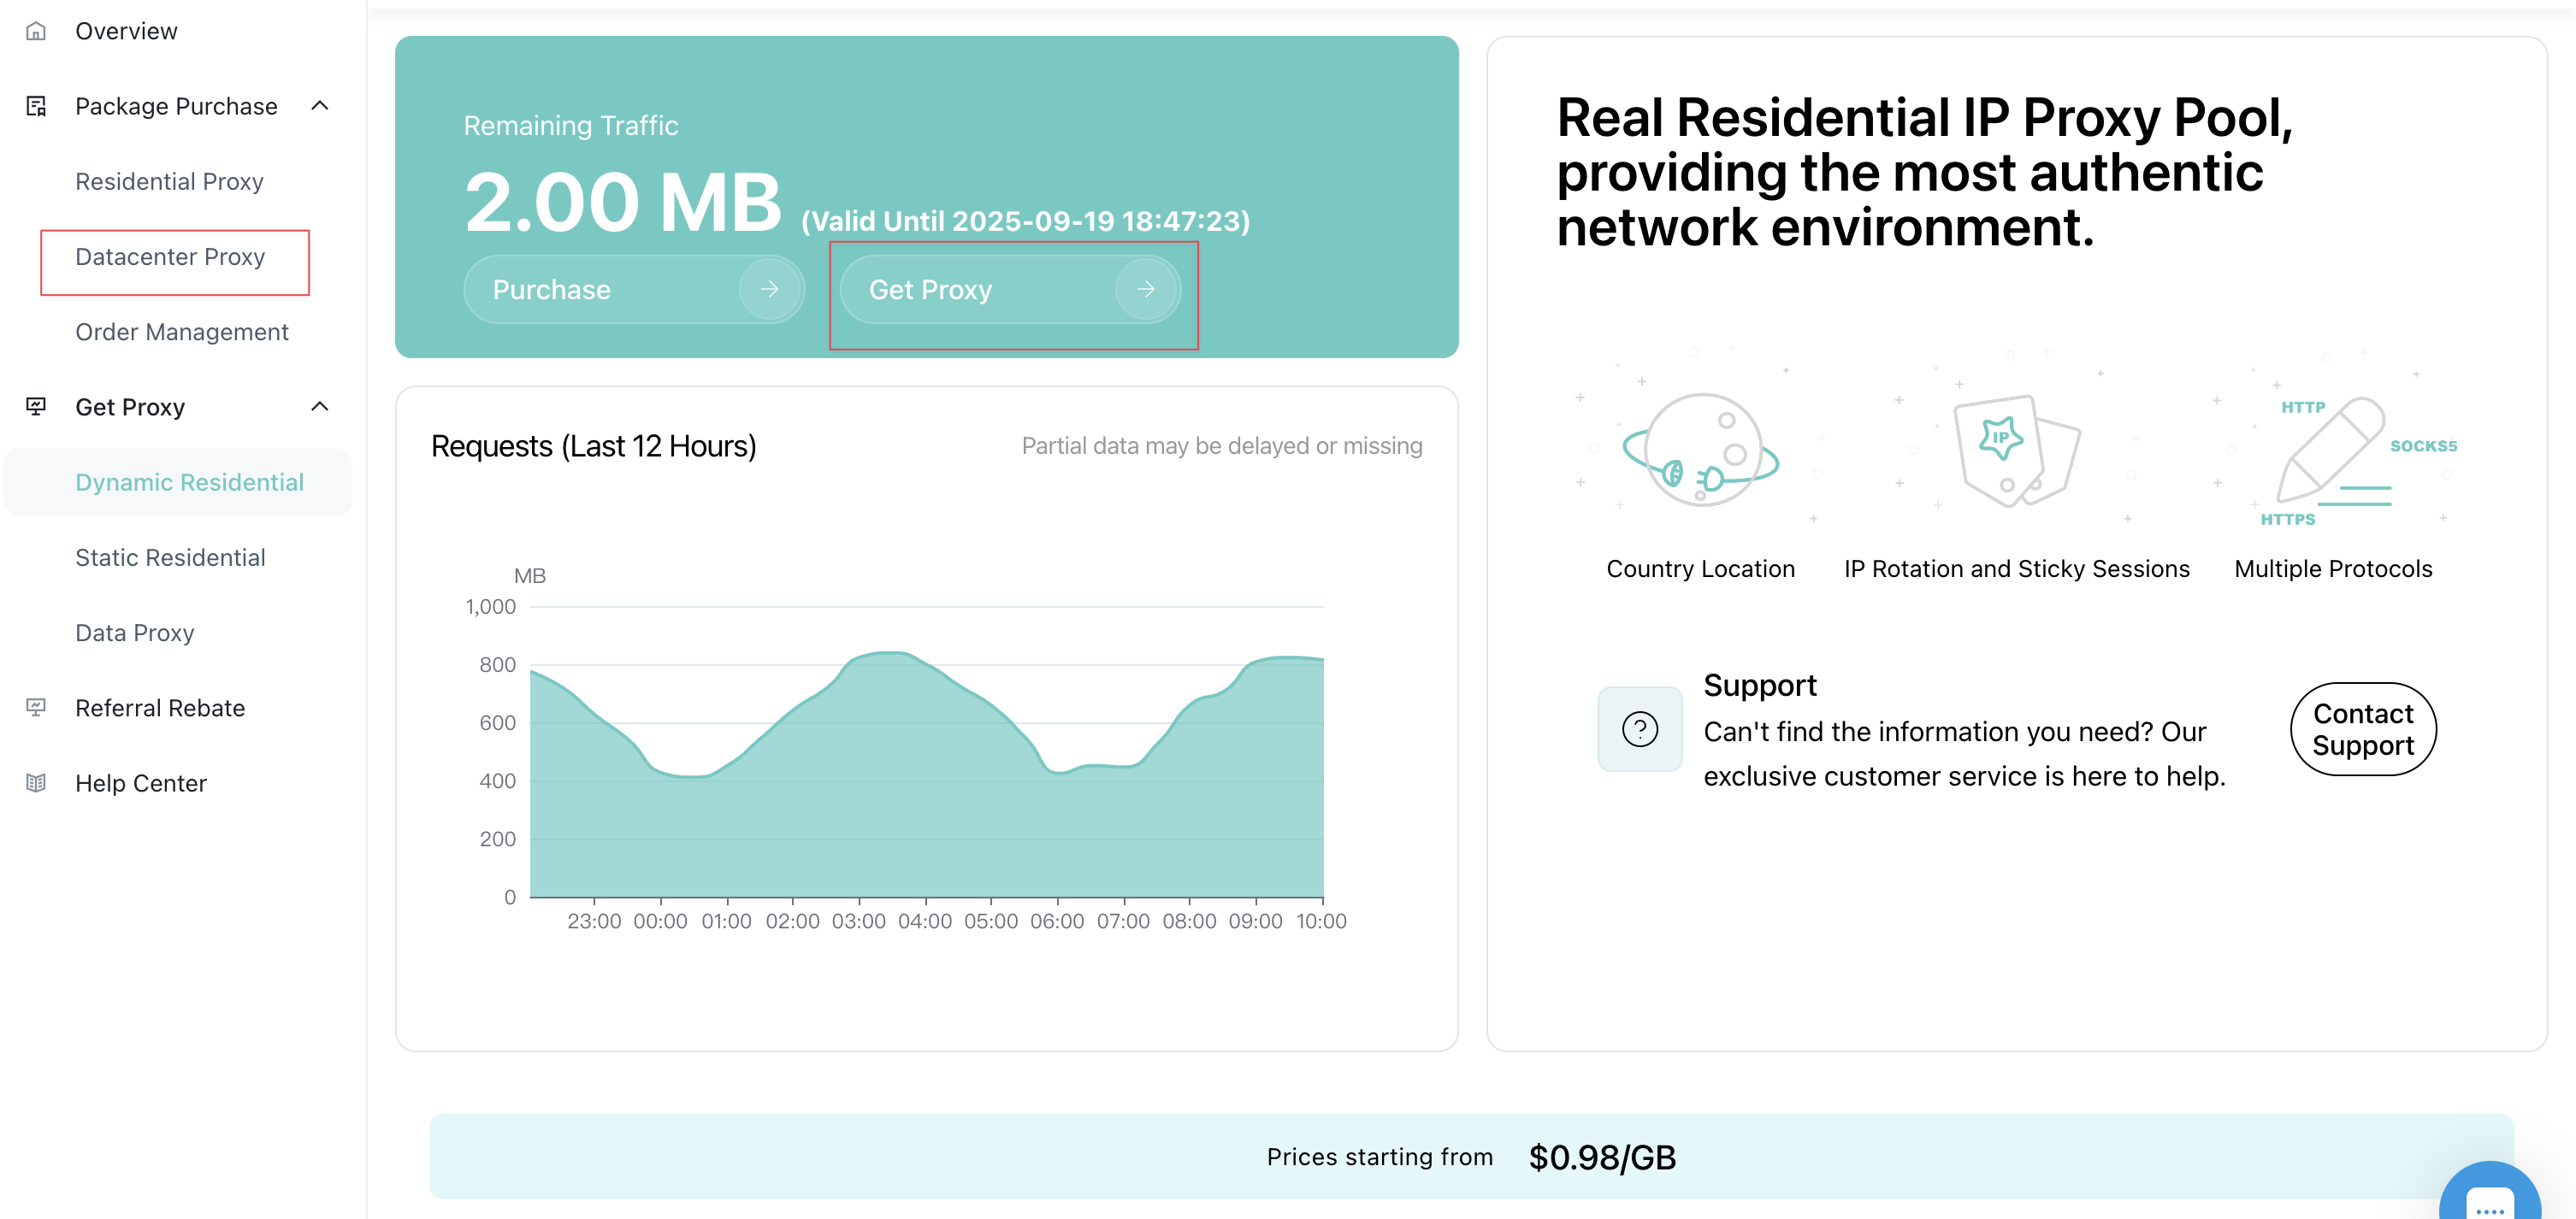Click the Get Proxy monitor icon
The image size is (2576, 1219).
(x=36, y=407)
